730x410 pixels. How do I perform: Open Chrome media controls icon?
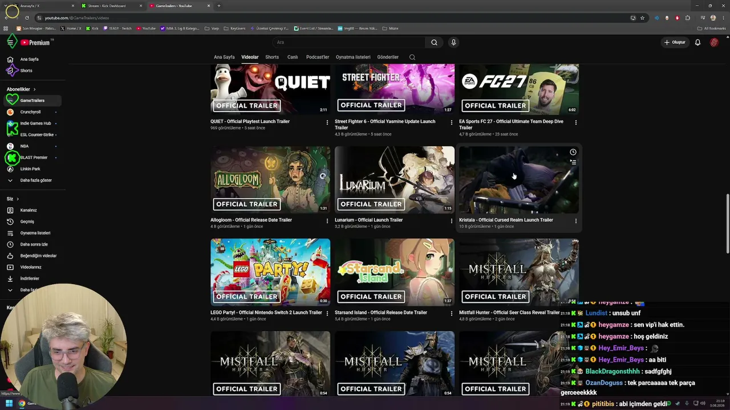tap(703, 18)
